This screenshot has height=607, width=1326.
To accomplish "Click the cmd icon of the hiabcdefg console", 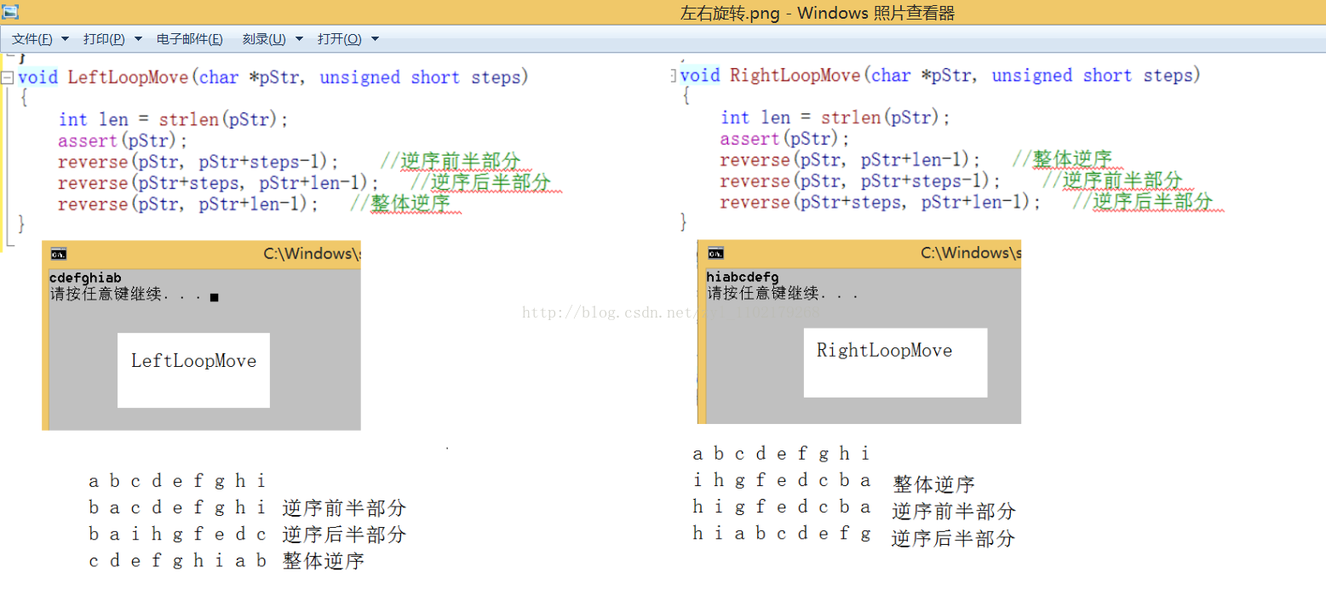I will coord(716,253).
